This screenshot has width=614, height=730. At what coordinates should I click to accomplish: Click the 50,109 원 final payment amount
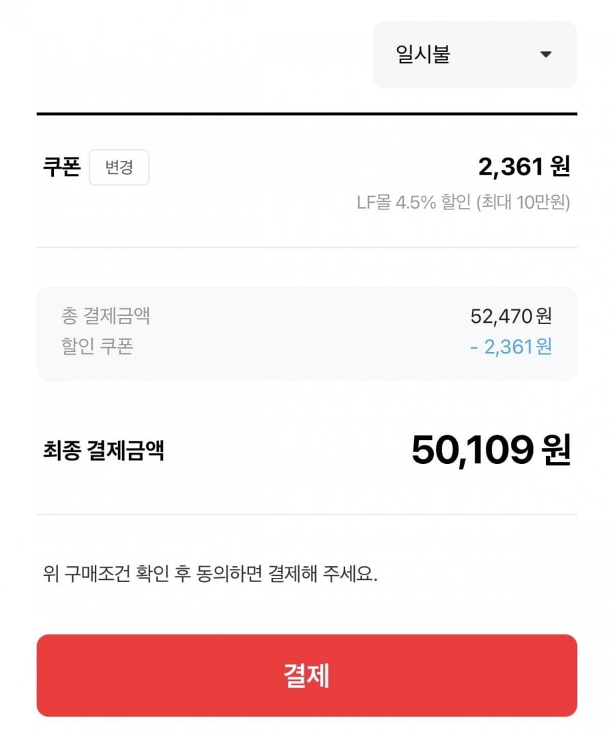coord(491,450)
